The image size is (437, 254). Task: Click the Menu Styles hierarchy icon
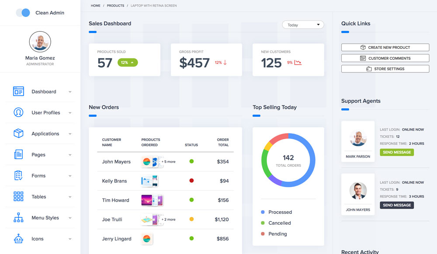click(x=18, y=217)
